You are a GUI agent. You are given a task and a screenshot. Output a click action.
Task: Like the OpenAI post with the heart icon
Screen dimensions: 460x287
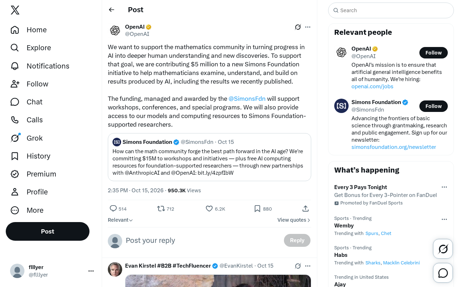point(209,208)
